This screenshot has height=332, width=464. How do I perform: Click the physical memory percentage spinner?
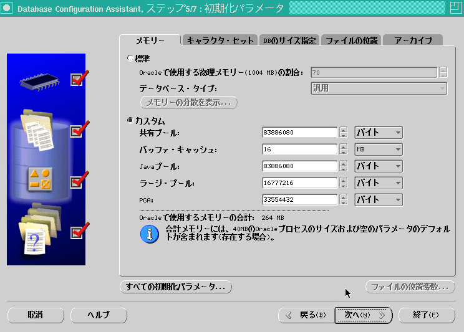click(443, 72)
